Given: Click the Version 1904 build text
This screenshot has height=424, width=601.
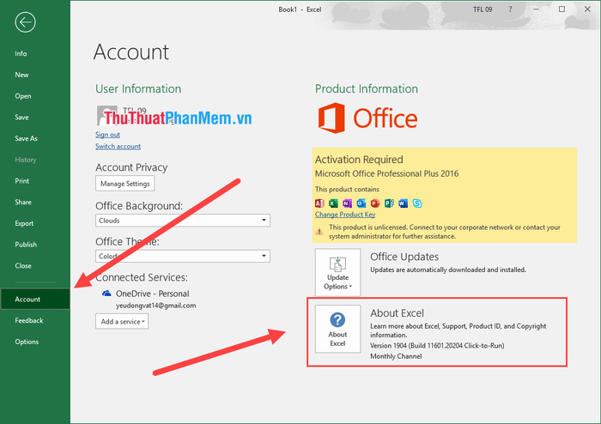Looking at the screenshot, I should point(437,346).
